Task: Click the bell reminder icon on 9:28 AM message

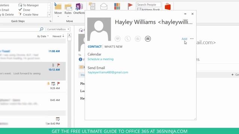Action: [49, 83]
